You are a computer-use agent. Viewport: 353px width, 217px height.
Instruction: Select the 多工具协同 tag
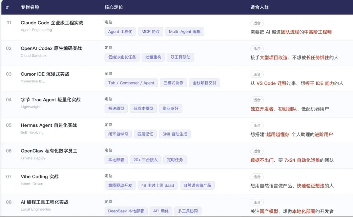[188, 211]
